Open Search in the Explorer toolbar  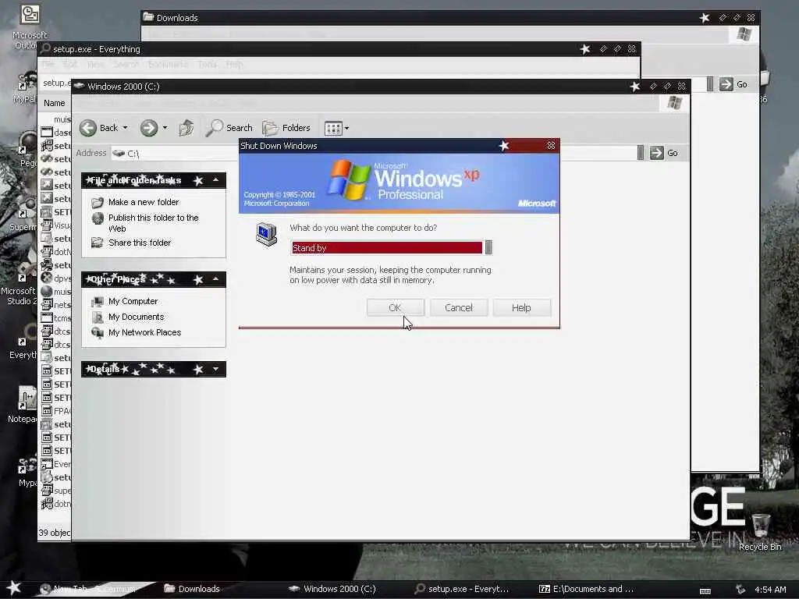coord(229,128)
